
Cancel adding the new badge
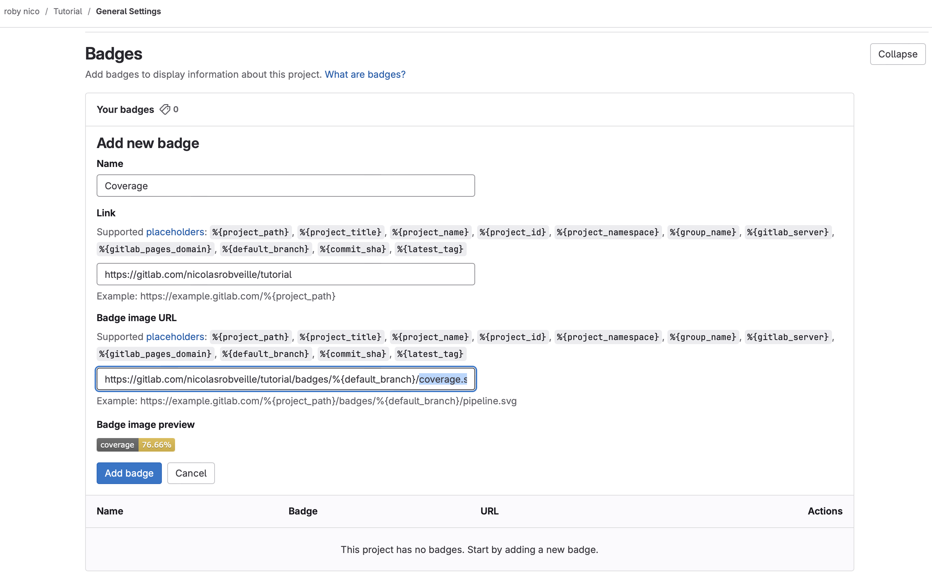pyautogui.click(x=191, y=473)
